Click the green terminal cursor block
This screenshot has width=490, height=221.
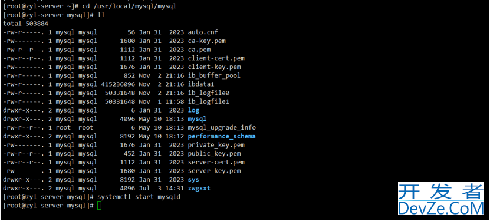(x=100, y=206)
